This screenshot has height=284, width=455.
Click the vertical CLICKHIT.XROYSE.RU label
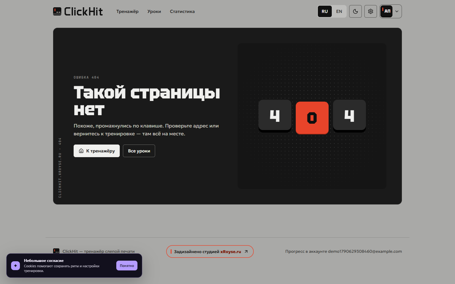click(x=60, y=168)
